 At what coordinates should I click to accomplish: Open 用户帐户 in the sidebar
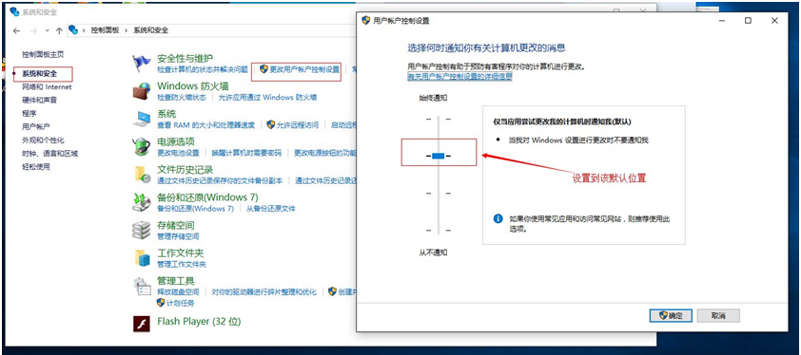pyautogui.click(x=36, y=126)
